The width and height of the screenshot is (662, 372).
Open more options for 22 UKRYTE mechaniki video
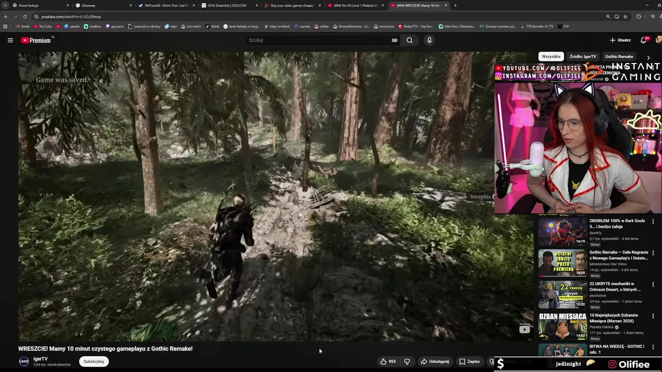point(653,284)
